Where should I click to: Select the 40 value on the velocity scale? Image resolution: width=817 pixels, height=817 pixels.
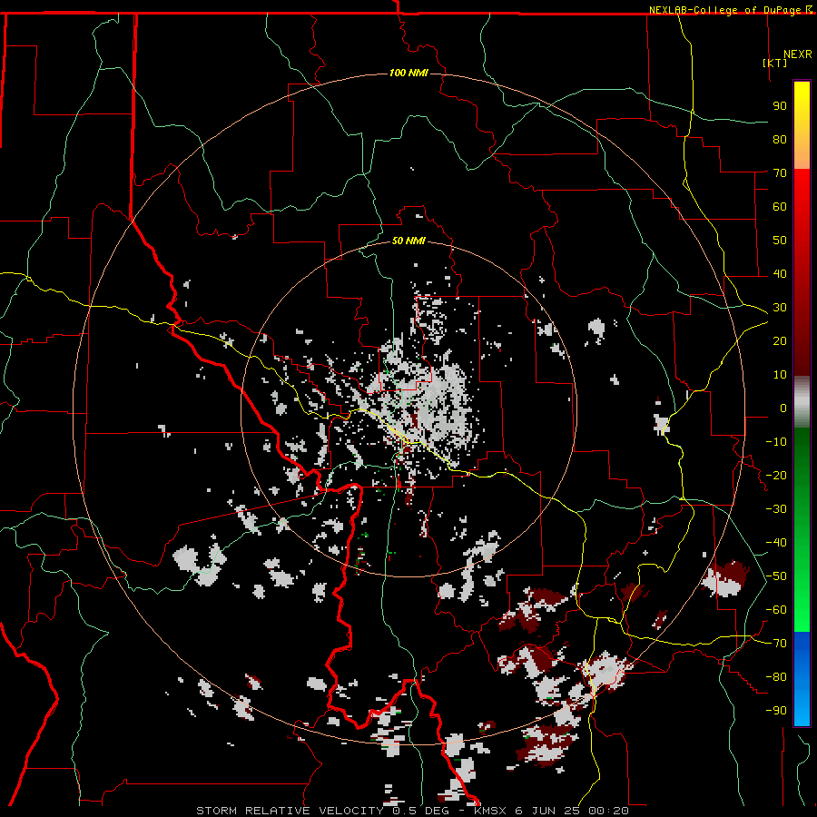(780, 273)
